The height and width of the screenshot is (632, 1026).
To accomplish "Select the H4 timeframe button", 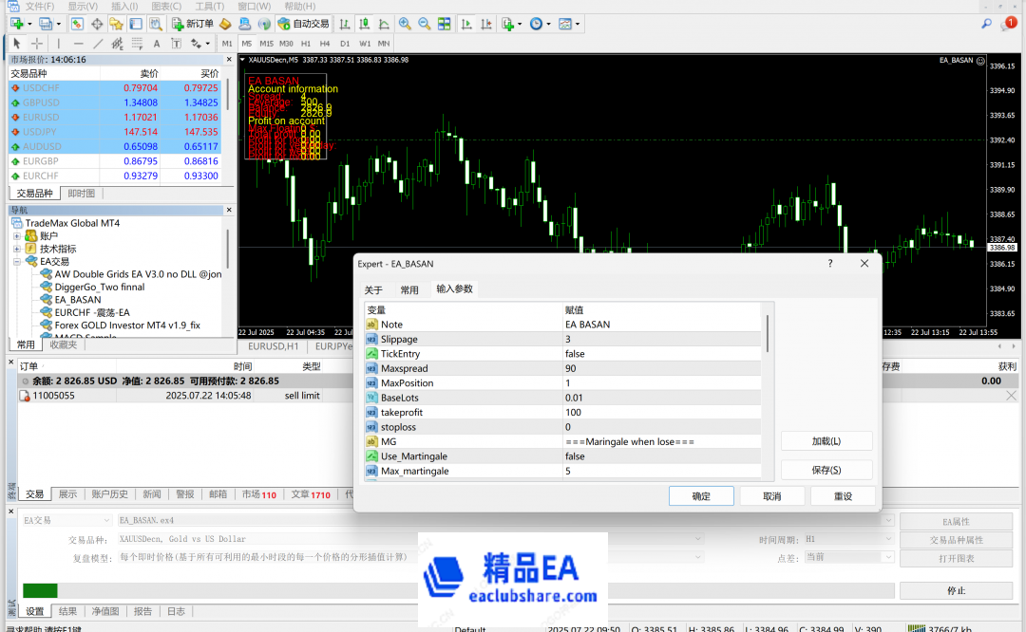I will pos(325,44).
